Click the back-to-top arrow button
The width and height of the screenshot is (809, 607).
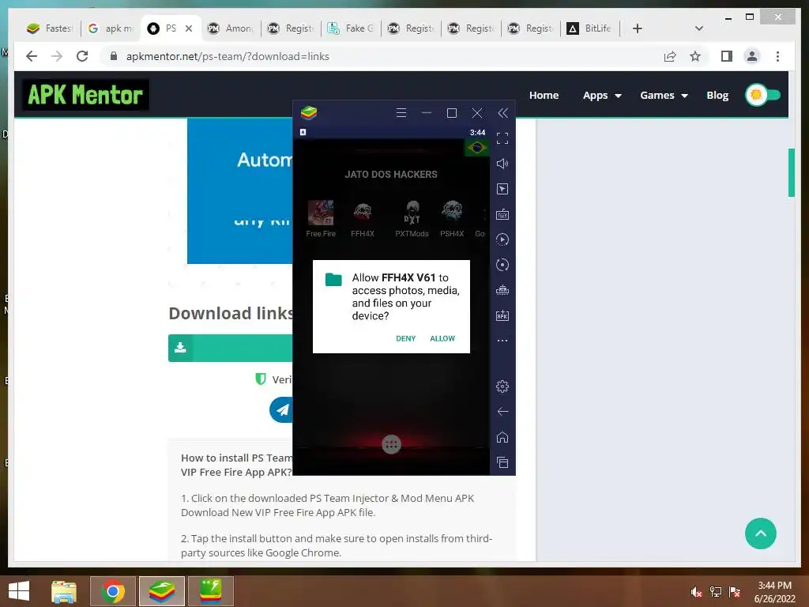coord(761,533)
